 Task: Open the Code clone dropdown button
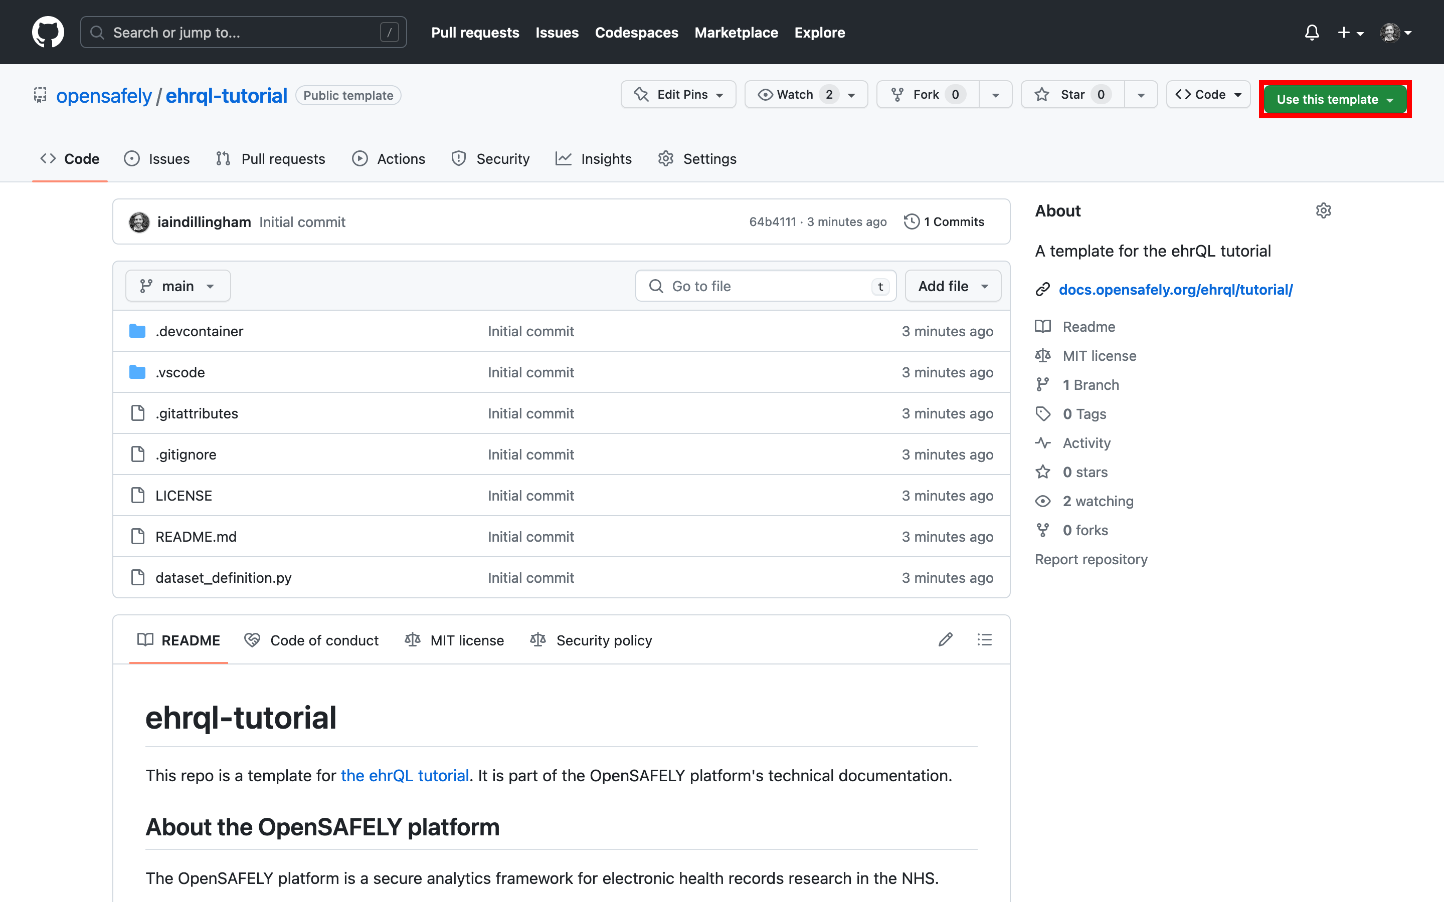tap(1208, 94)
